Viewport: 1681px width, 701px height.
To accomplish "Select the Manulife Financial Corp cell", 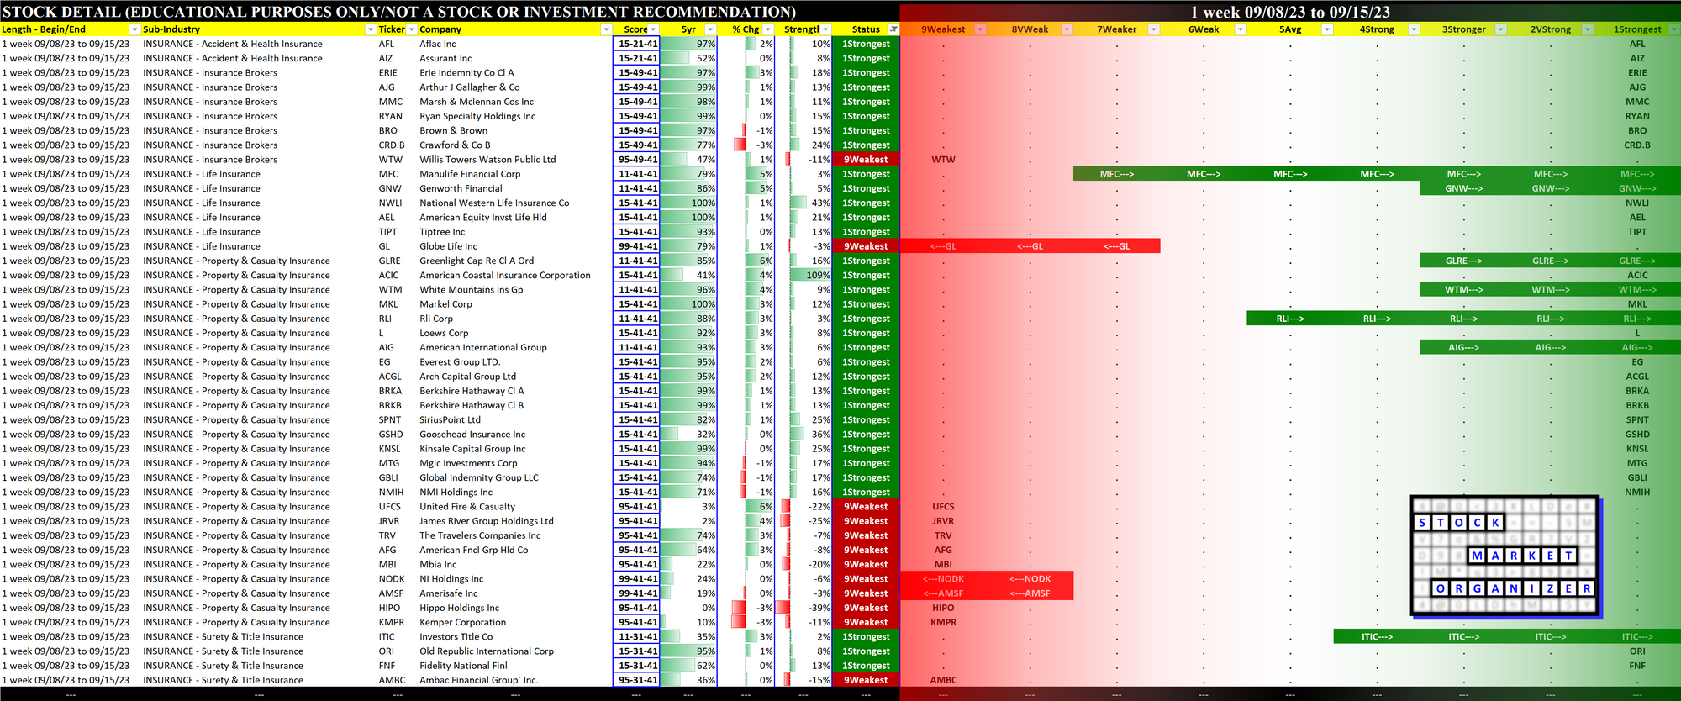I will [x=515, y=174].
